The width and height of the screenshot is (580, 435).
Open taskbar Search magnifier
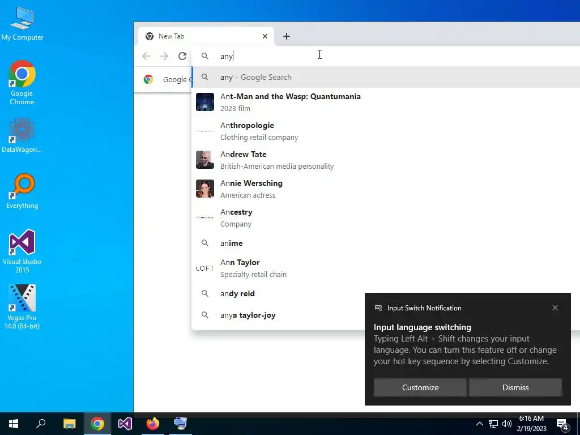click(41, 424)
